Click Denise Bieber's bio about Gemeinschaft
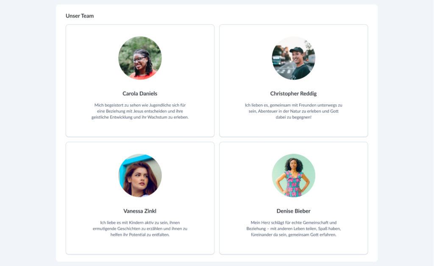434x266 pixels. coord(294,229)
